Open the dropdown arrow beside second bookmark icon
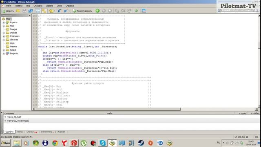Viewport: 261px width, 147px height. [x=69, y=11]
